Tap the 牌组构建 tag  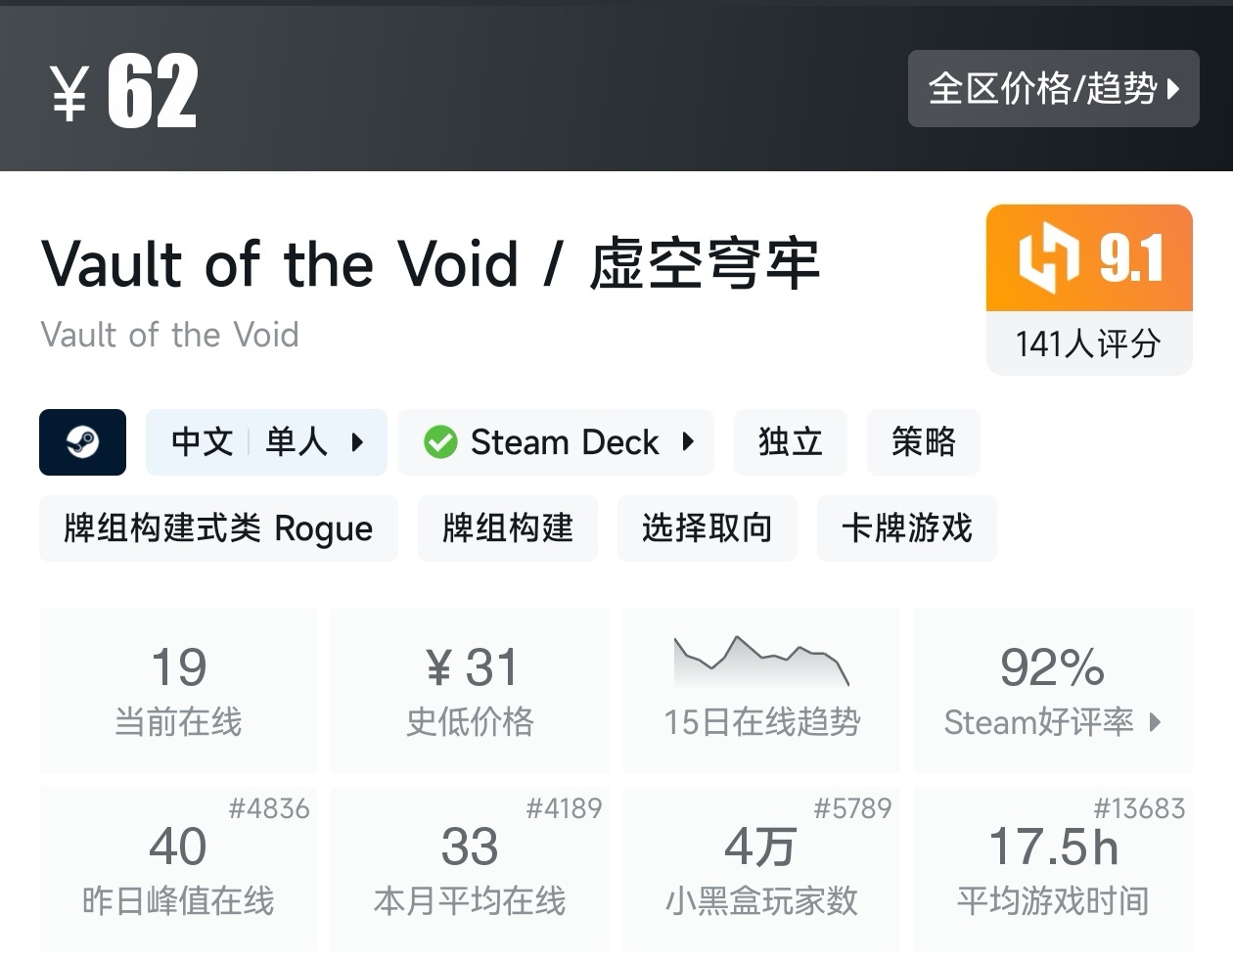507,528
